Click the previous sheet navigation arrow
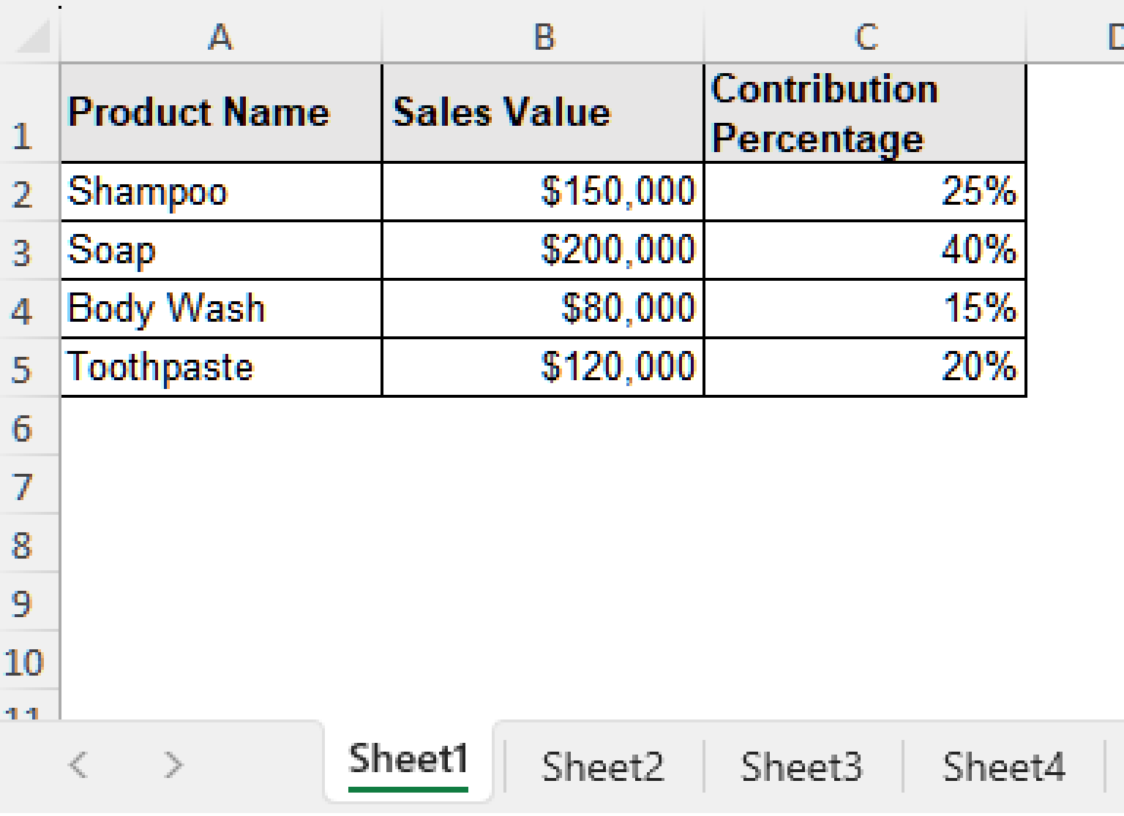Viewport: 1124px width, 816px height. click(x=78, y=766)
